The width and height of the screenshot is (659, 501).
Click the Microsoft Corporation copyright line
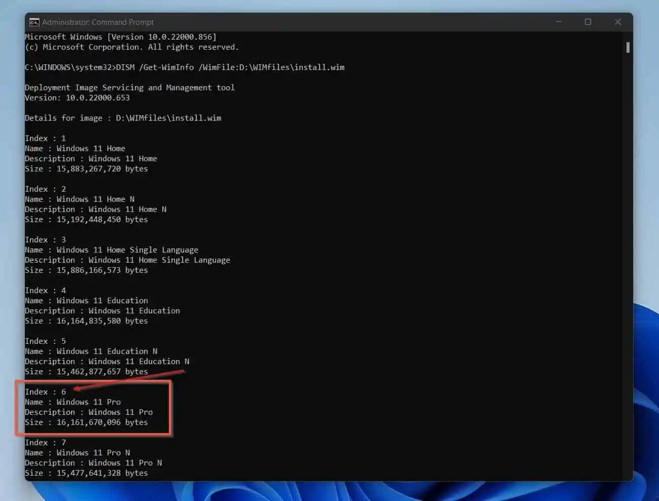pos(132,47)
